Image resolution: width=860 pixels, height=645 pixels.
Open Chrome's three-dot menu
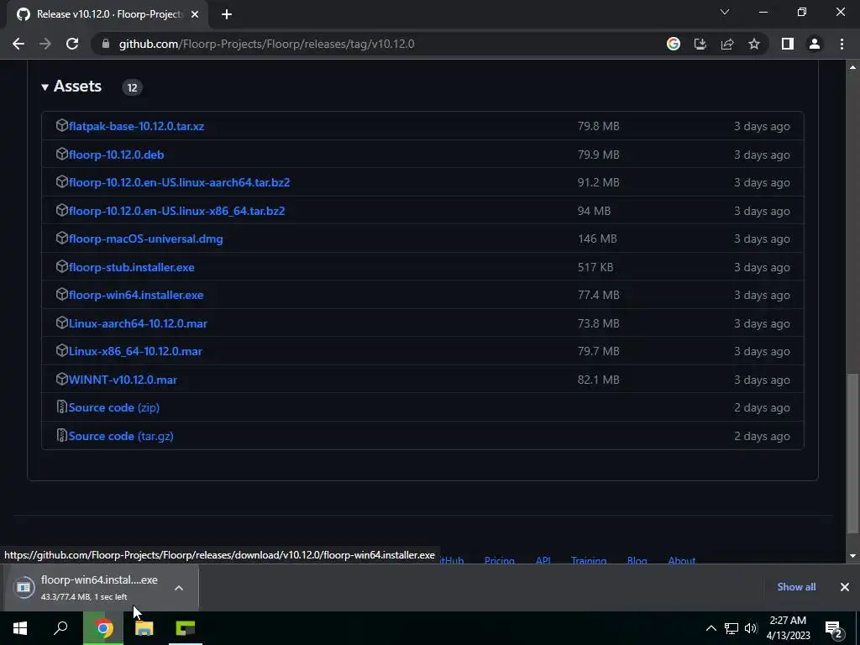click(842, 44)
